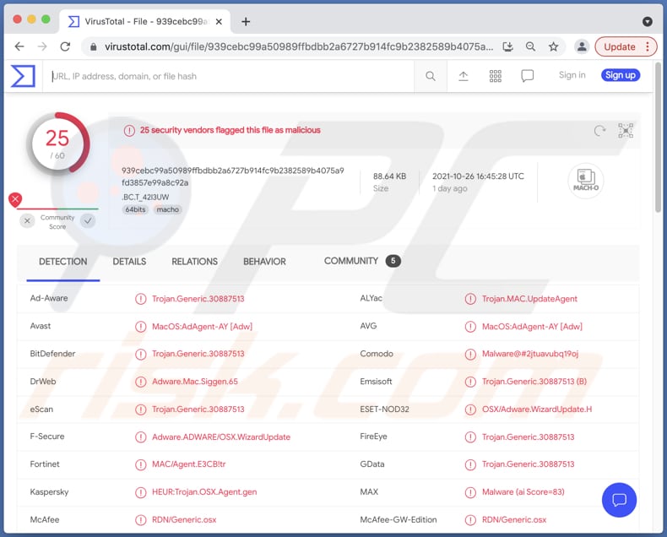Click the MACH-O file type icon

point(586,181)
